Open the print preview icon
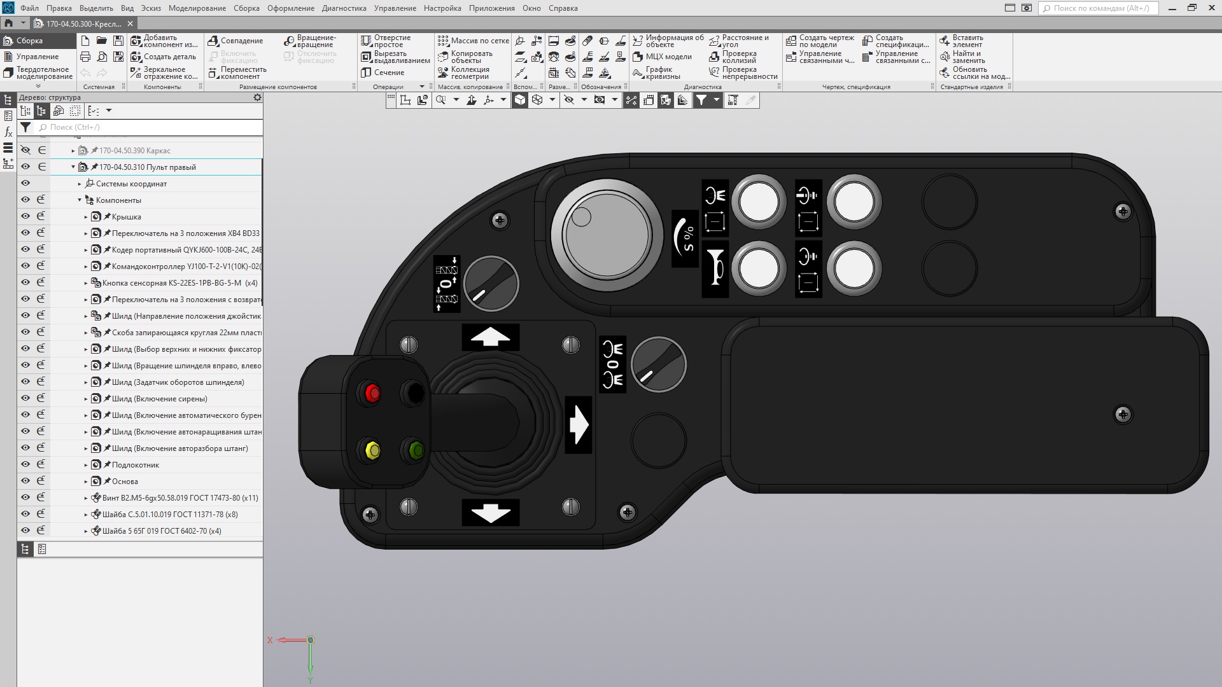Screen dimensions: 1222x687 (x=102, y=57)
